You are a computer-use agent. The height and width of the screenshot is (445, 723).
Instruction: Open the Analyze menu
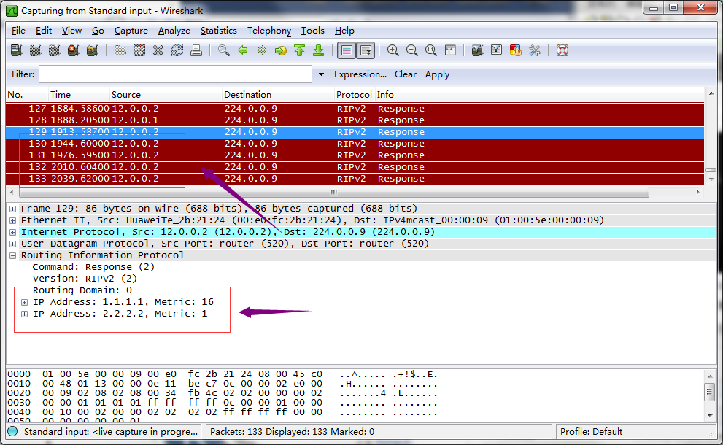(174, 31)
